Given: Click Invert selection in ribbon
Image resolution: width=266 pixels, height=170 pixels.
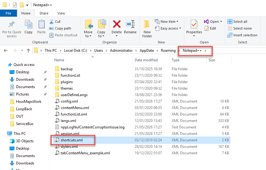Looking at the screenshot, I should click(242, 35).
